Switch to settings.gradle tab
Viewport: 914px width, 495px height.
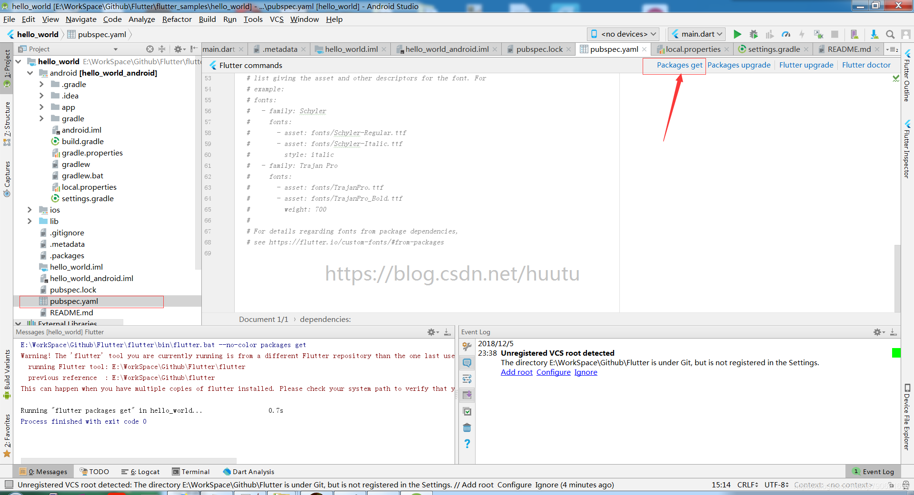[x=774, y=49]
